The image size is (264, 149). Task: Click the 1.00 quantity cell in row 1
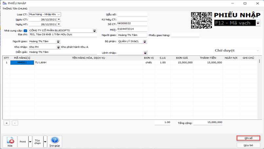click(163, 63)
